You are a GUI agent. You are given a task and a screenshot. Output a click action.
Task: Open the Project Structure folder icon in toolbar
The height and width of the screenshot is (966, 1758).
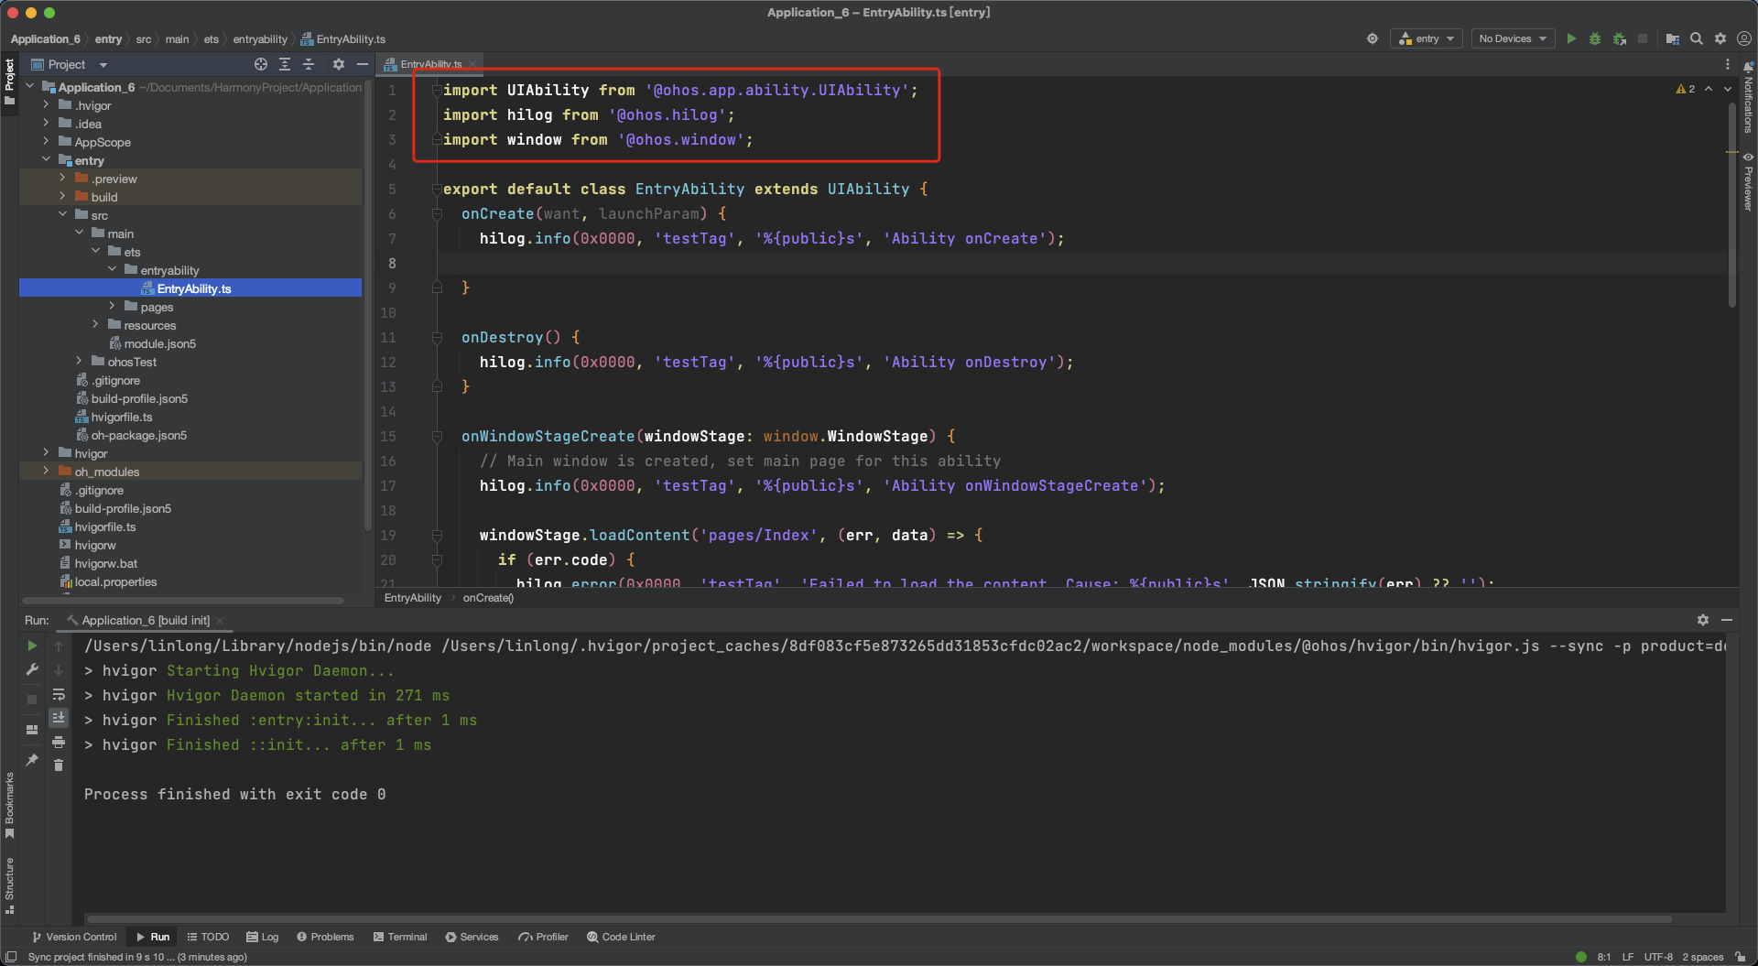point(1673,38)
